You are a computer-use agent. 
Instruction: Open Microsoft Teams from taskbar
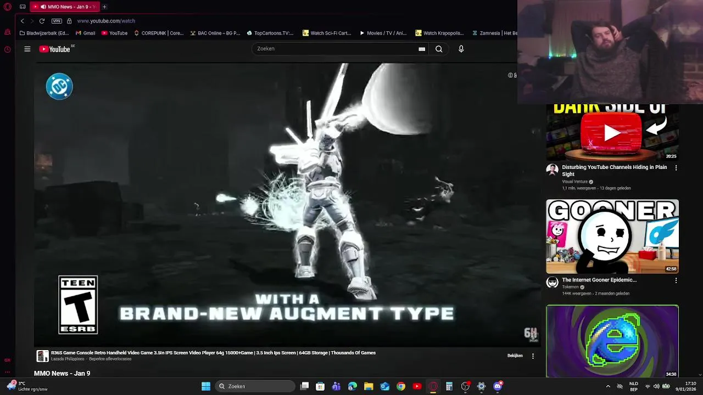tap(336, 386)
